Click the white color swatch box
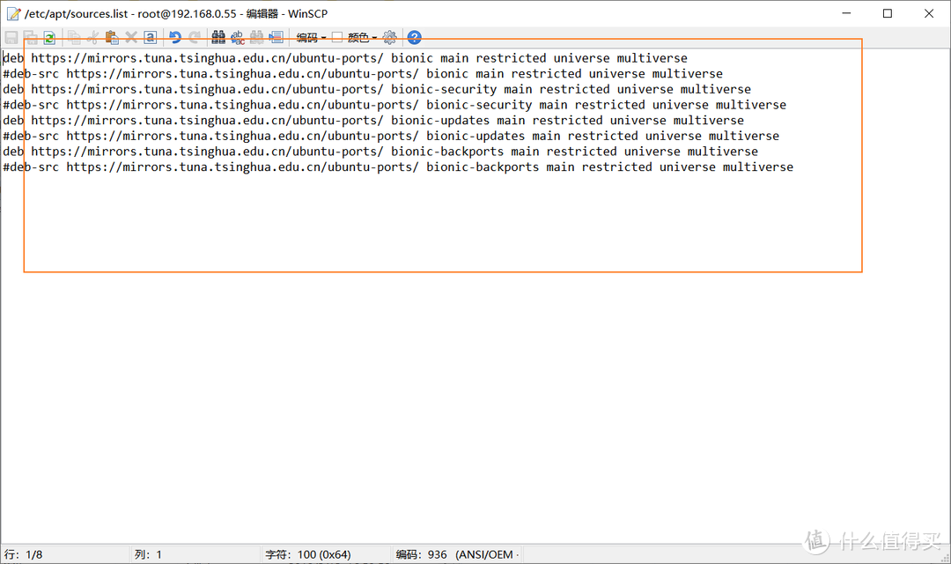Screen dimensions: 951x564 (337, 38)
